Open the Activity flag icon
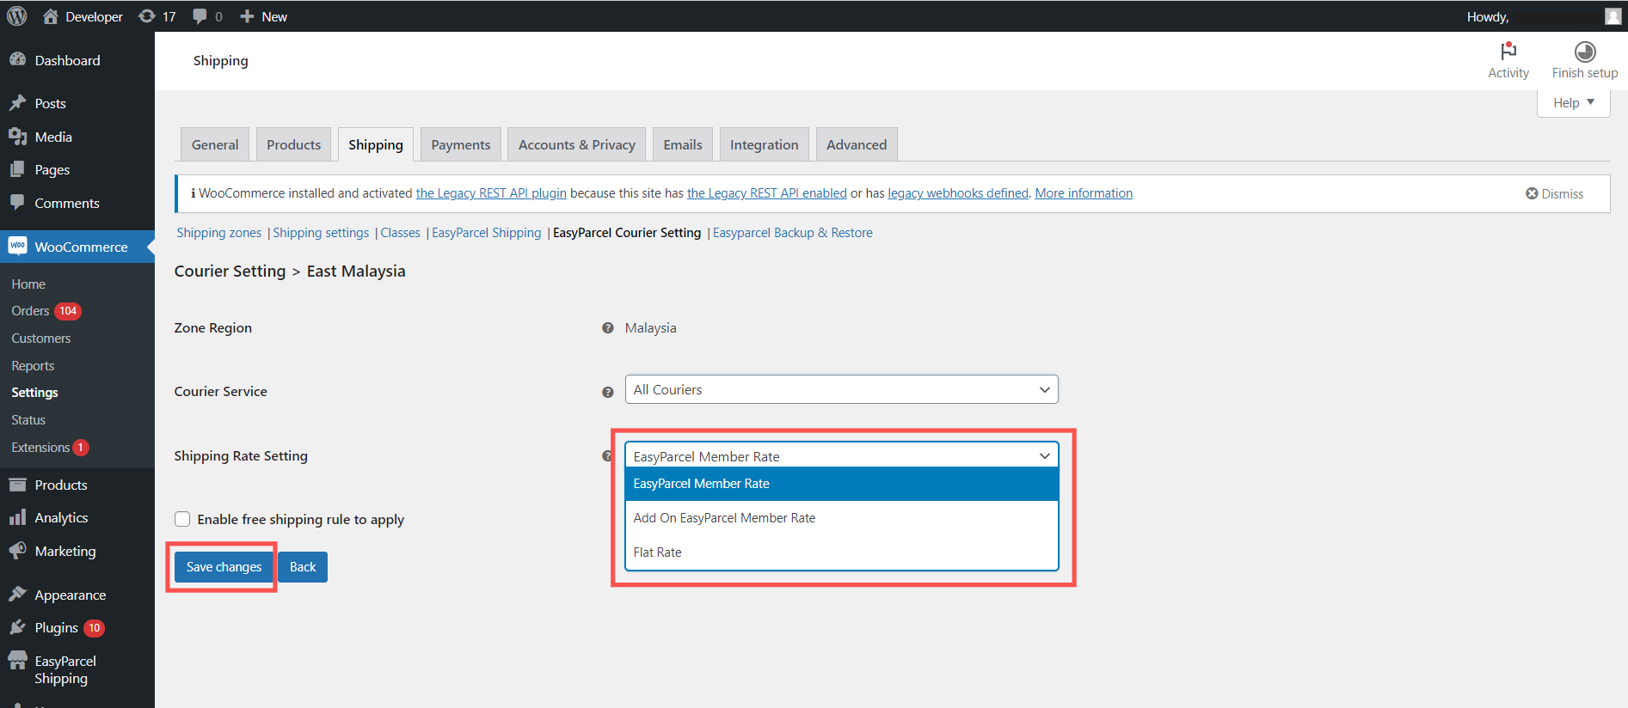 [1508, 51]
